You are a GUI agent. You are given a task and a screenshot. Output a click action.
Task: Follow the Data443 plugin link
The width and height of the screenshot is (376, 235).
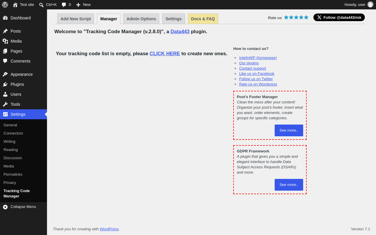(180, 32)
